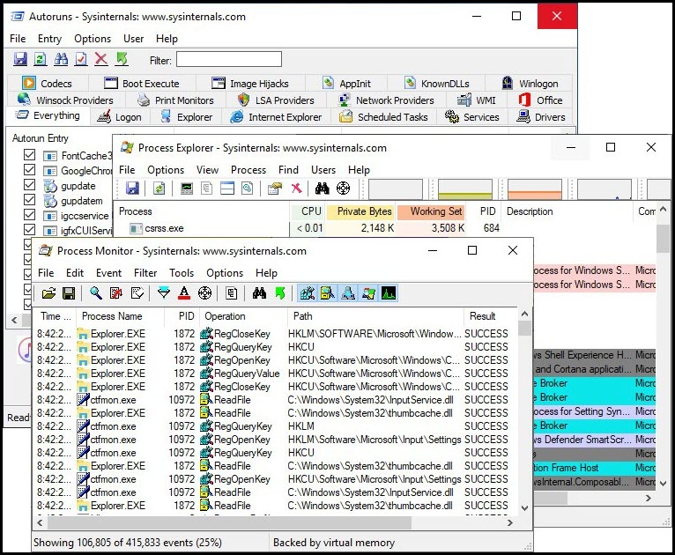Open the Event menu in Process Monitor
Viewport: 675px width, 555px height.
tap(108, 273)
